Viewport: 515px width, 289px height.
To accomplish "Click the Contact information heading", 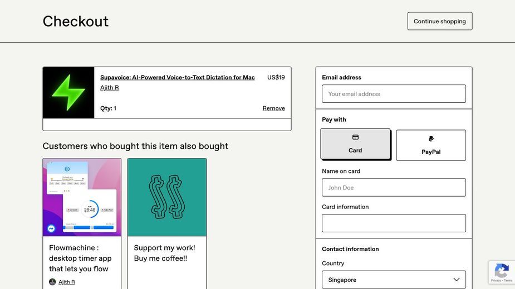I will pos(350,249).
